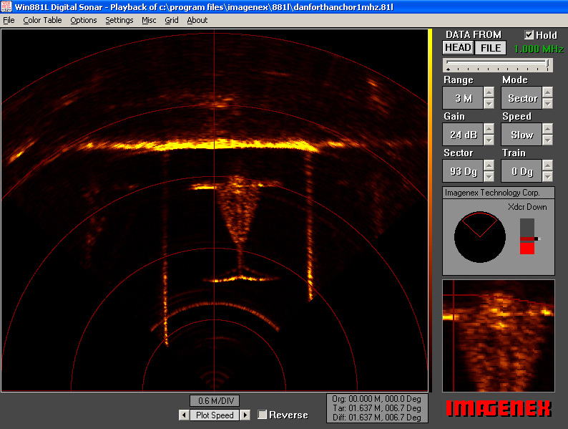568x429 pixels.
Task: Click the 0.6 M/DIV scale readout
Action: click(x=215, y=401)
